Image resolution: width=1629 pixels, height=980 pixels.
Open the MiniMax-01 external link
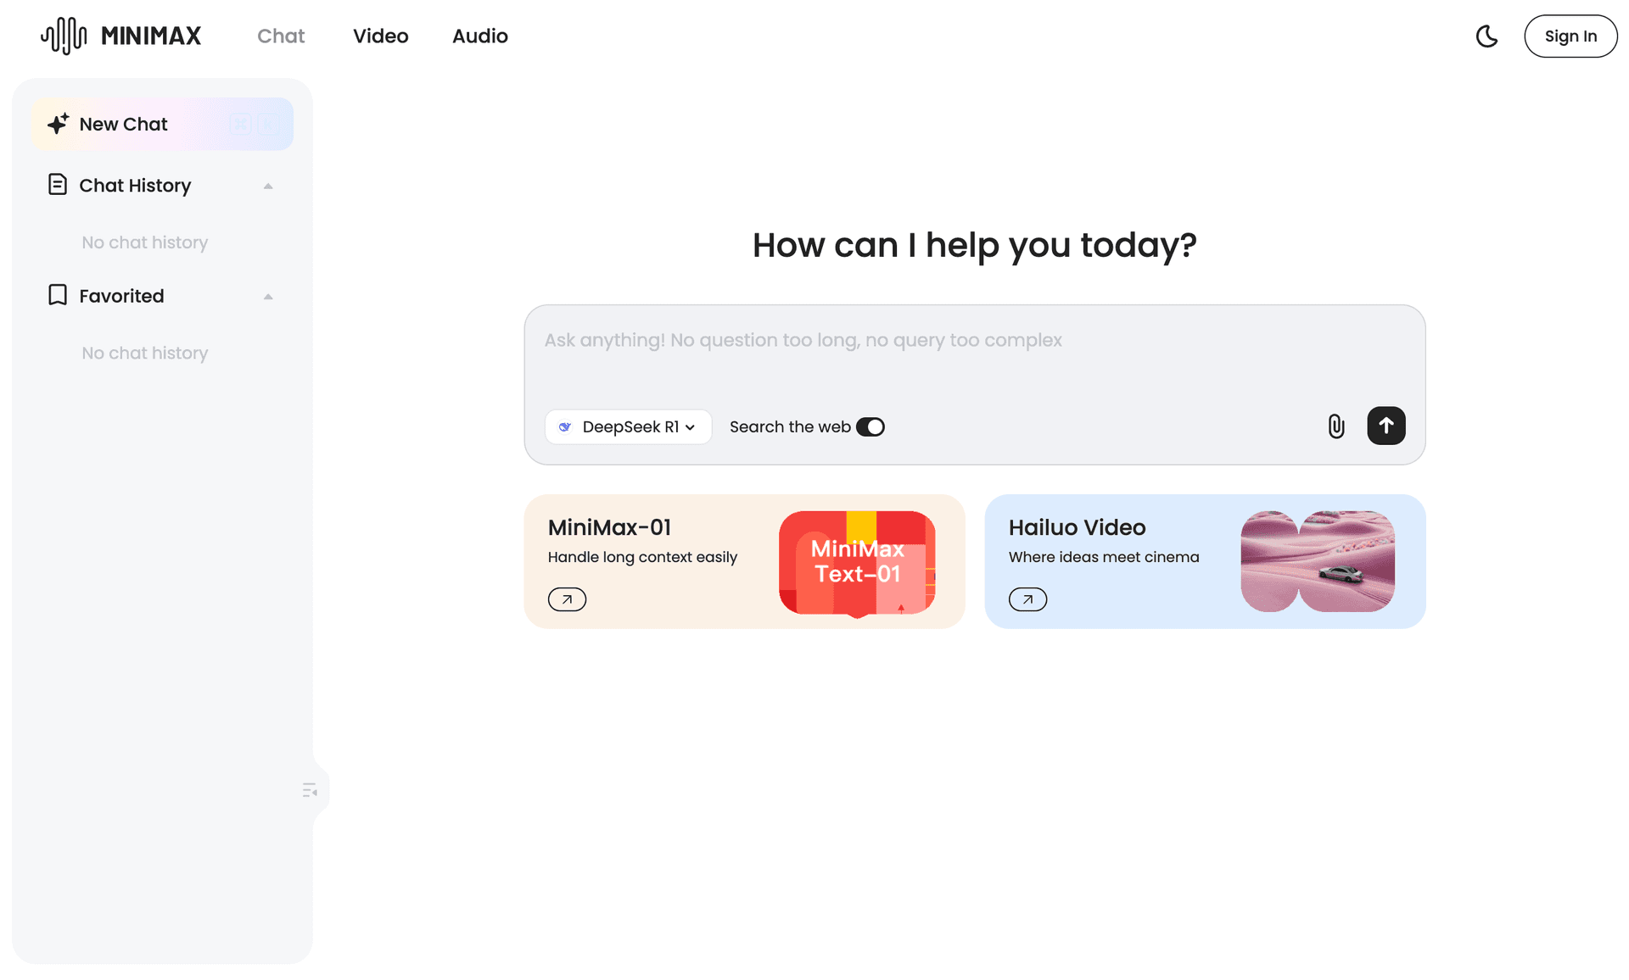pyautogui.click(x=567, y=599)
